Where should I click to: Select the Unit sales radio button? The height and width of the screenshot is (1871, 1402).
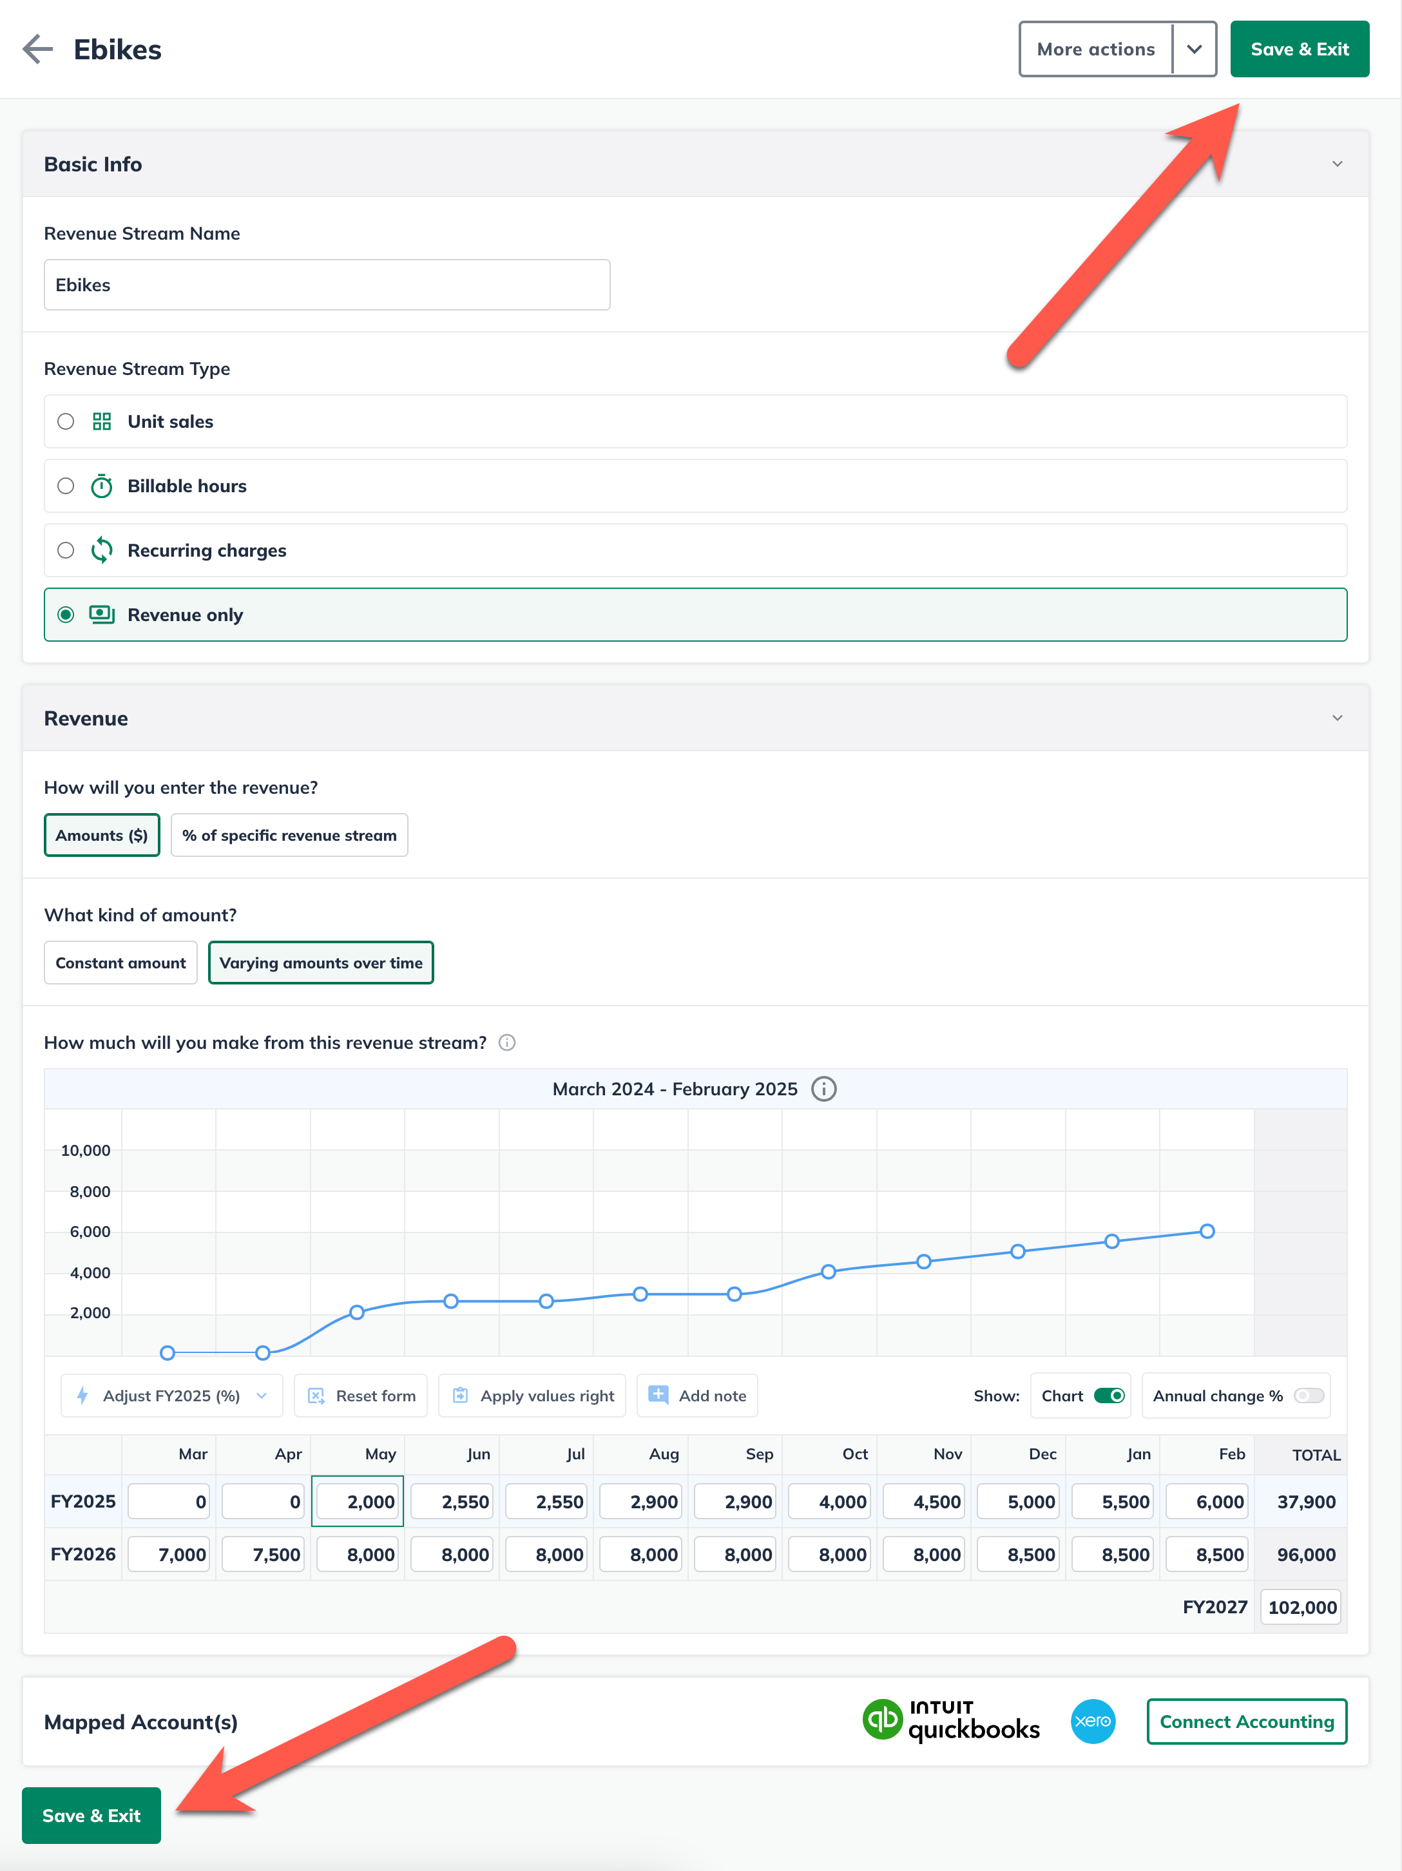pos(66,421)
